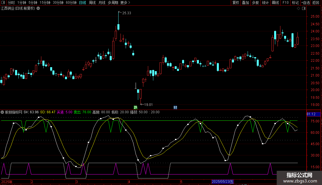
Task: Select the 60分钟 period tab
Action: [71, 3]
